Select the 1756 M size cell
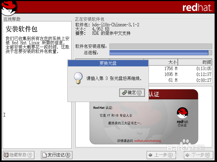This screenshot has height=162, width=217. click(171, 69)
